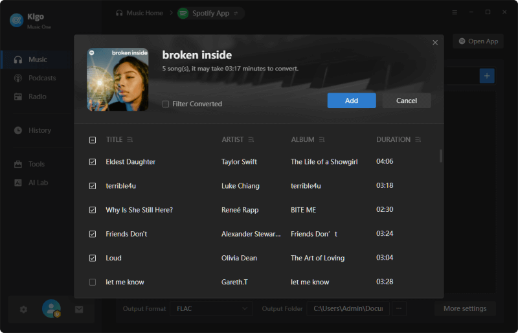Uncheck the Loud song checkbox
The height and width of the screenshot is (333, 518).
pyautogui.click(x=93, y=258)
